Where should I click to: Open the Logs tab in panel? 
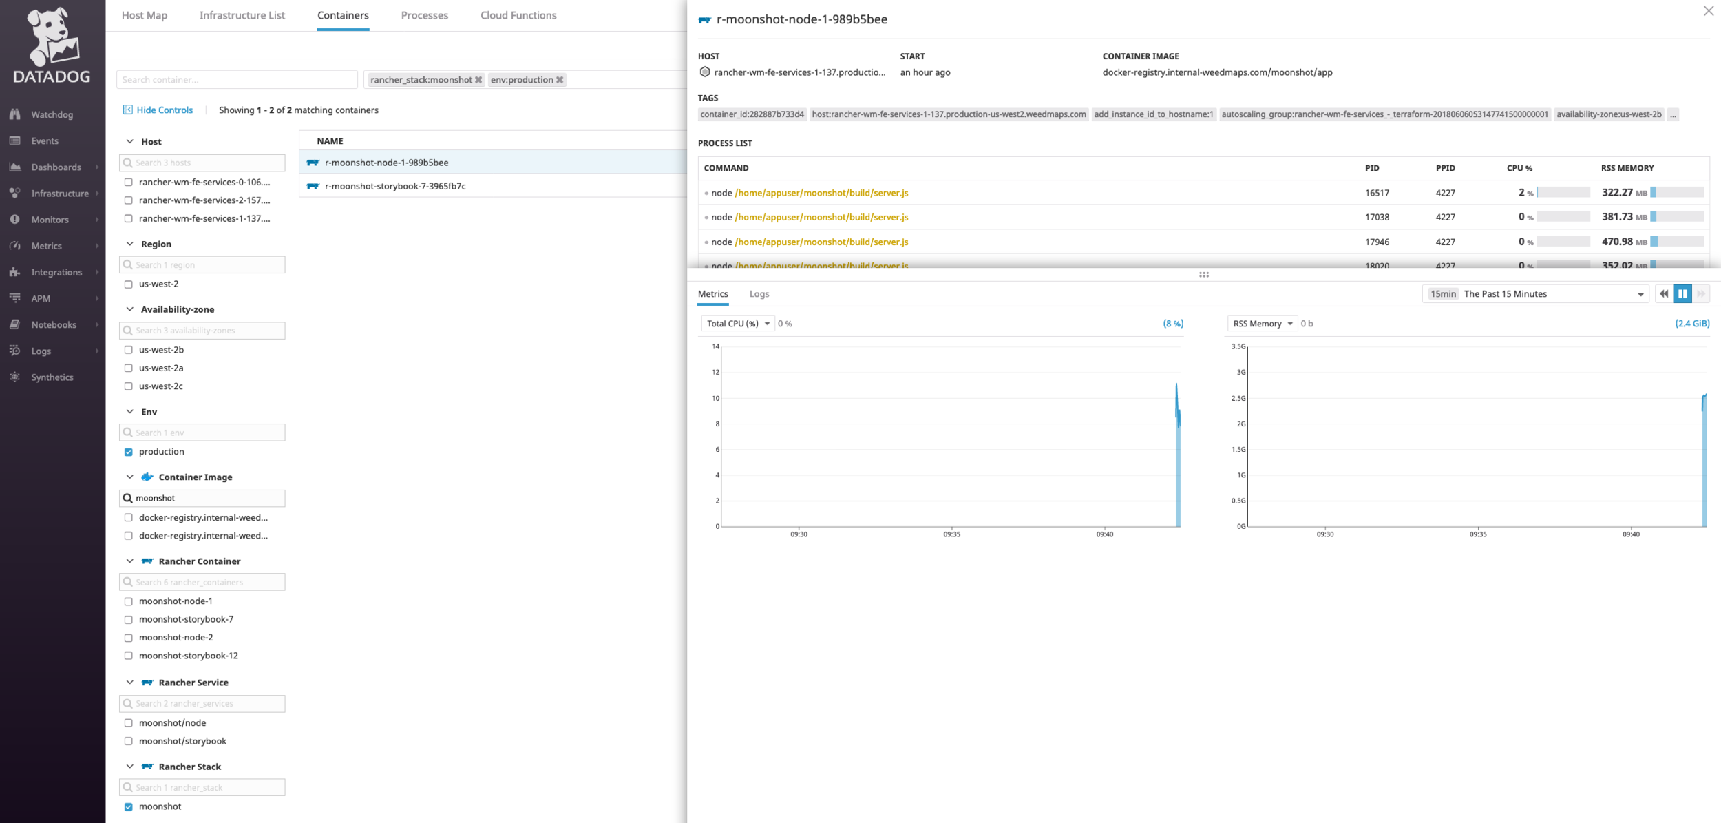(x=759, y=294)
